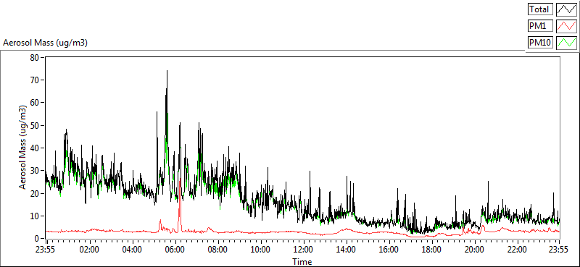Click the 18:00 time axis label
This screenshot has height=267, width=580.
(x=431, y=249)
